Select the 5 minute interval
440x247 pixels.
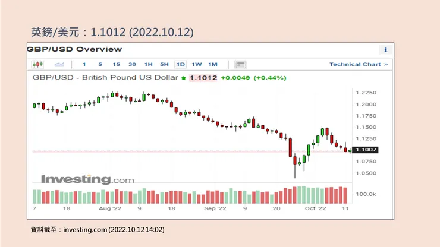tap(100, 64)
